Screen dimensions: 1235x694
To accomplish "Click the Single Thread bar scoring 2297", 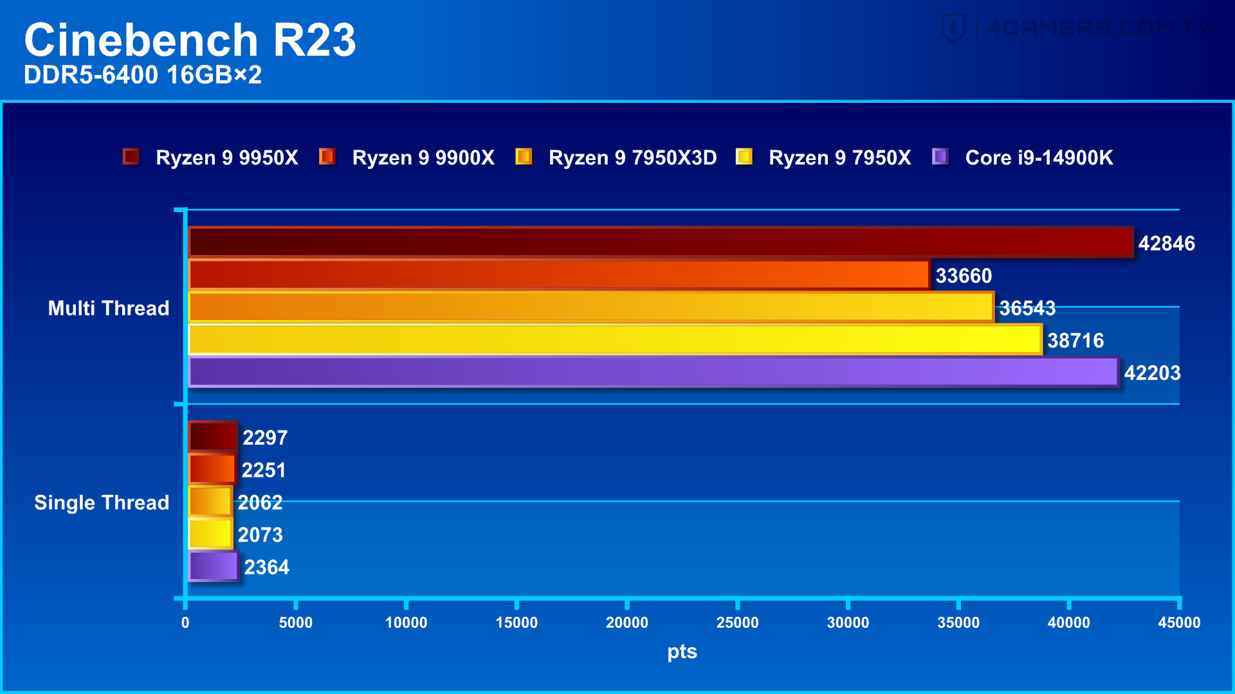I will tap(213, 437).
